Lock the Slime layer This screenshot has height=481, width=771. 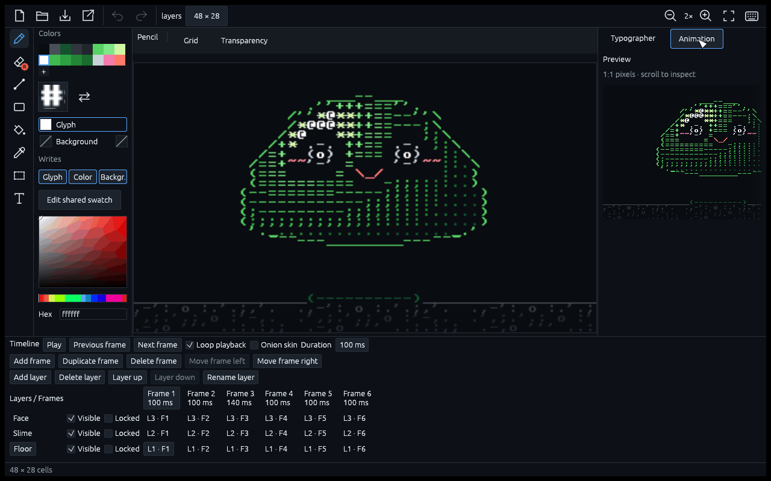[108, 433]
